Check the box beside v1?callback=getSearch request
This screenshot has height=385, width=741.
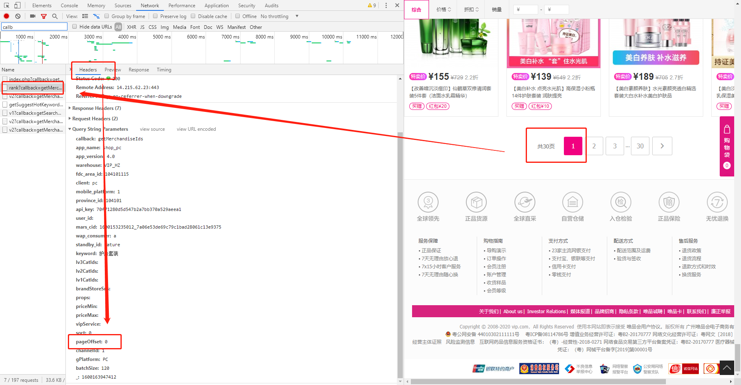pos(5,113)
